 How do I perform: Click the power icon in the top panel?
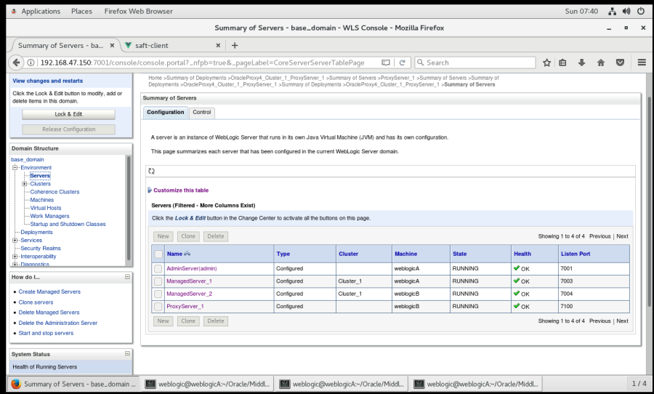point(641,12)
